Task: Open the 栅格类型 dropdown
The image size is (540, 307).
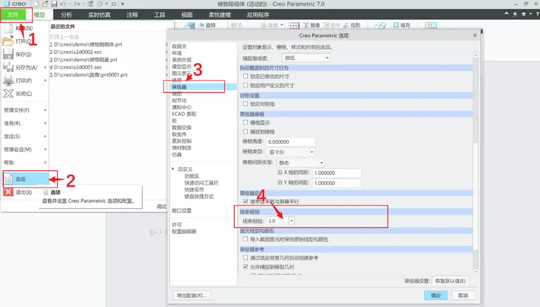Action: [x=291, y=152]
